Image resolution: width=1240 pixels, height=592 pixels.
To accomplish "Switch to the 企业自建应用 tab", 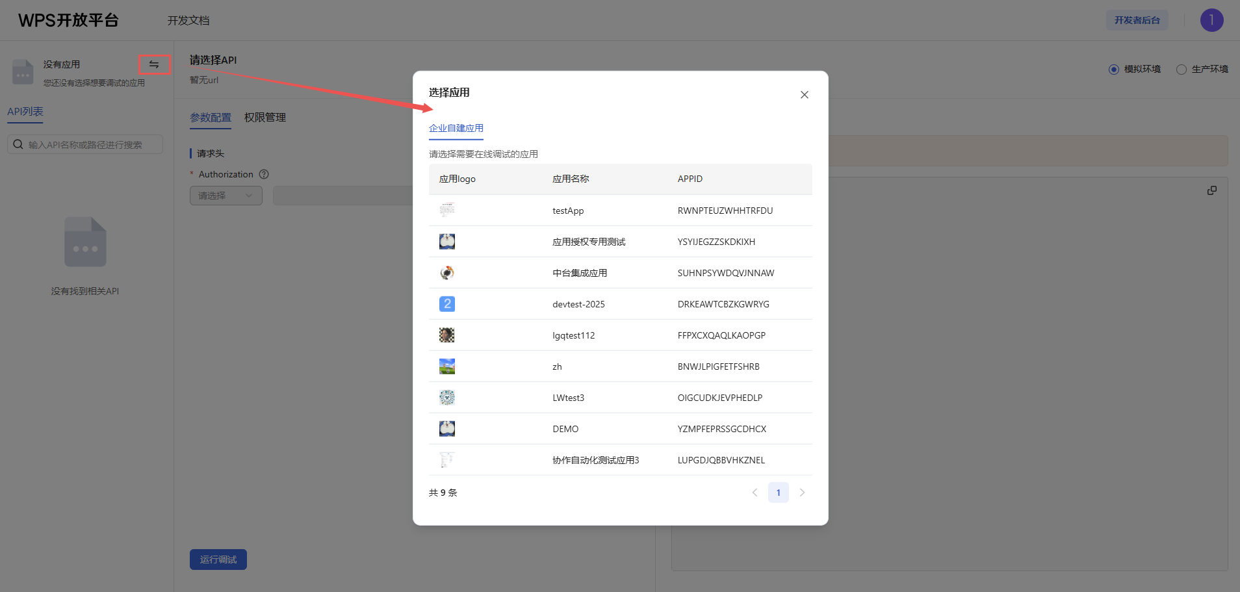I will [456, 128].
